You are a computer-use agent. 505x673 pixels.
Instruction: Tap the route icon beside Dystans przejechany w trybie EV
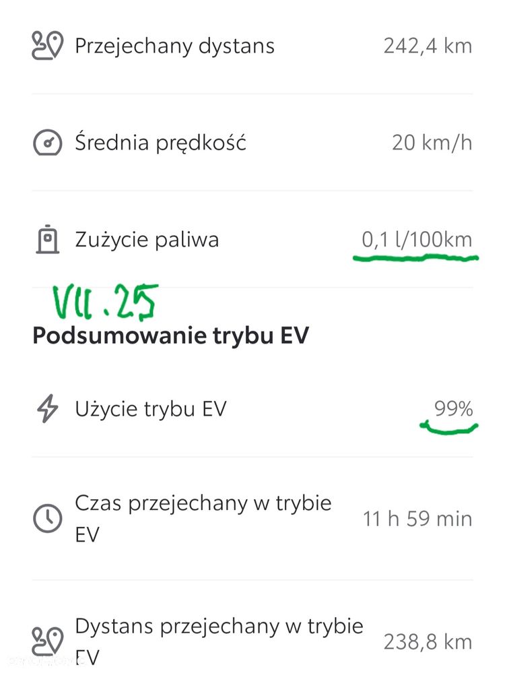click(47, 641)
